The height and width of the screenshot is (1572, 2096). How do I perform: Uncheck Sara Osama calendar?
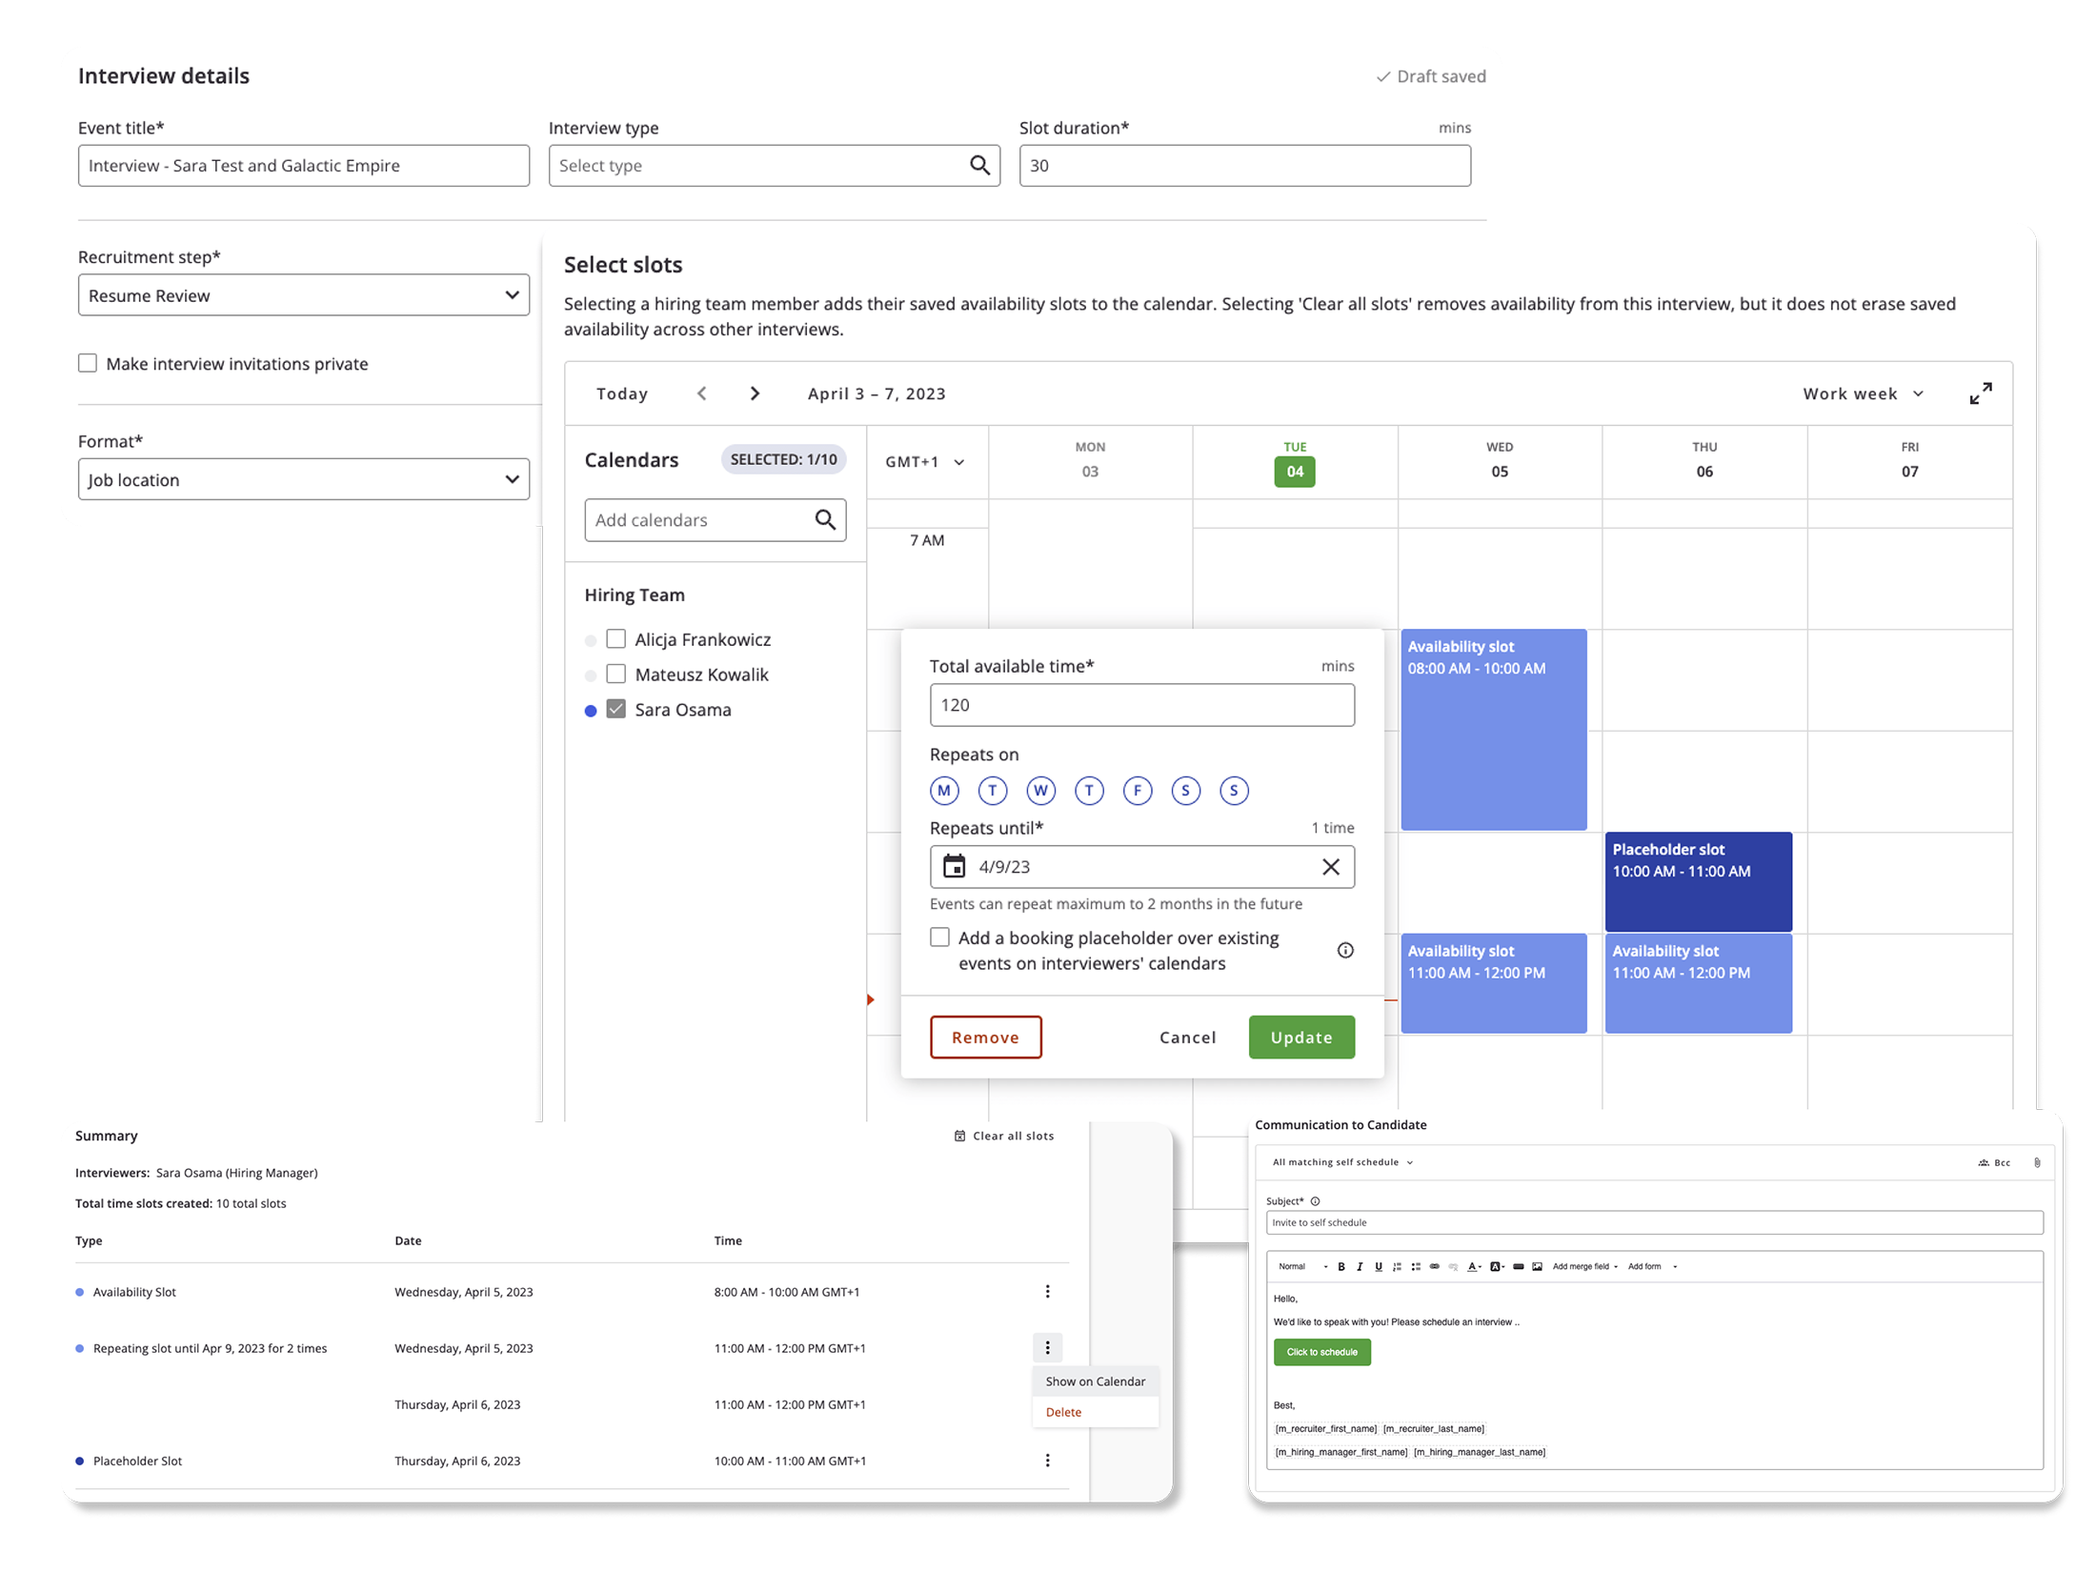click(x=616, y=710)
